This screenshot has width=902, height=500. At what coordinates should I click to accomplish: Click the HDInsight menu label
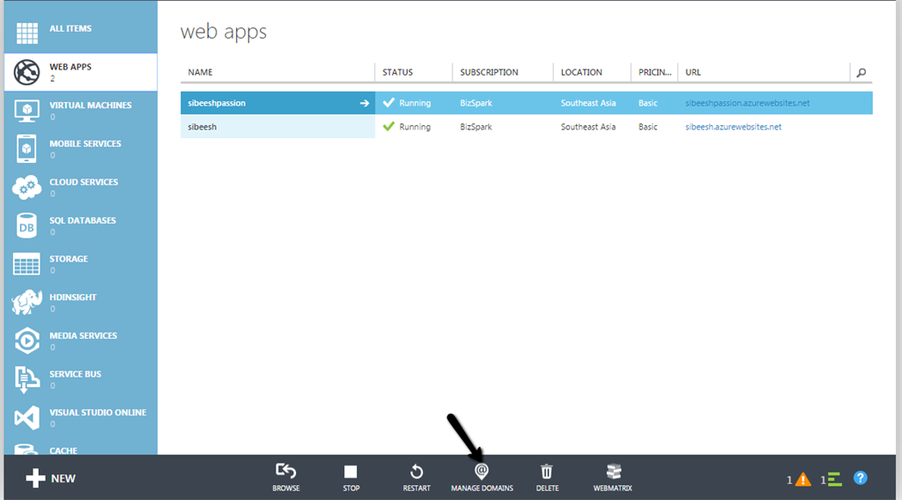(x=72, y=298)
